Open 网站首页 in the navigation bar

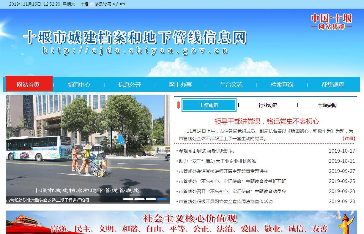pyautogui.click(x=28, y=85)
